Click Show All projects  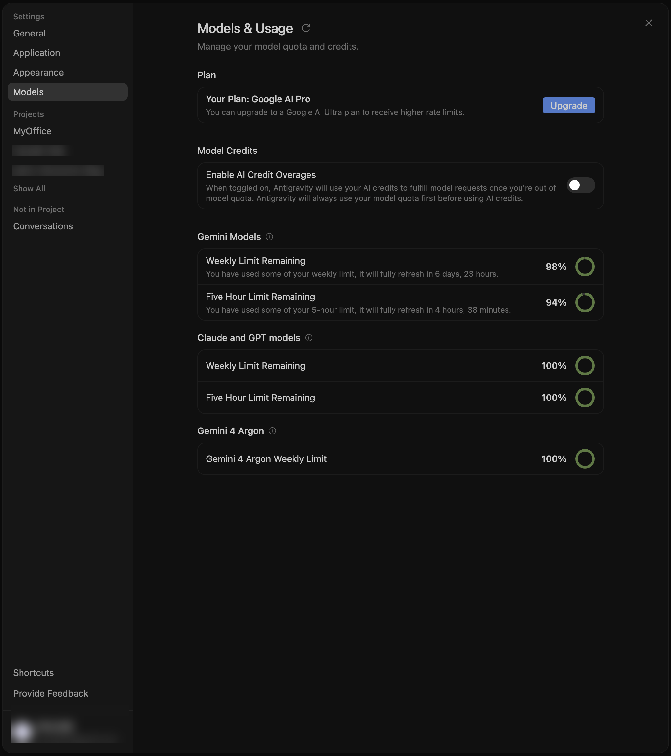pyautogui.click(x=29, y=189)
